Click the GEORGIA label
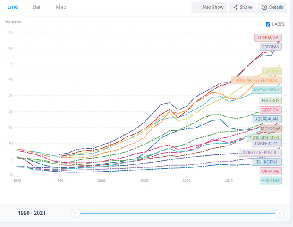Viewport: 293px width, 227px height. coord(270,110)
